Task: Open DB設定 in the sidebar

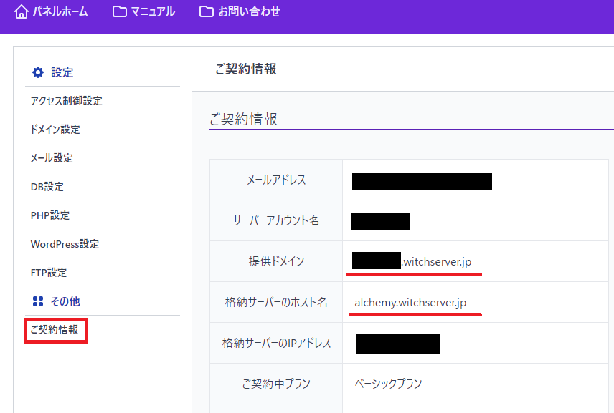Action: coord(47,187)
